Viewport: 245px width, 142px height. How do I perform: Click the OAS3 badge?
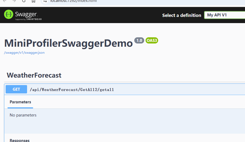[x=152, y=41]
